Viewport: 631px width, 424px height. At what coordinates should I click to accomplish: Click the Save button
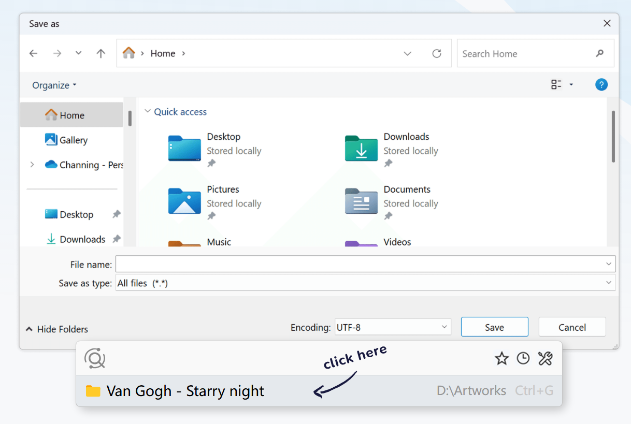click(494, 327)
